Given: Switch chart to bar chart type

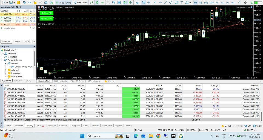Looking at the screenshot, I should [x=92, y=2].
